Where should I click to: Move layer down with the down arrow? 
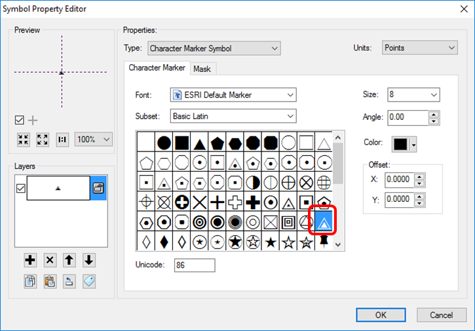[x=89, y=260]
